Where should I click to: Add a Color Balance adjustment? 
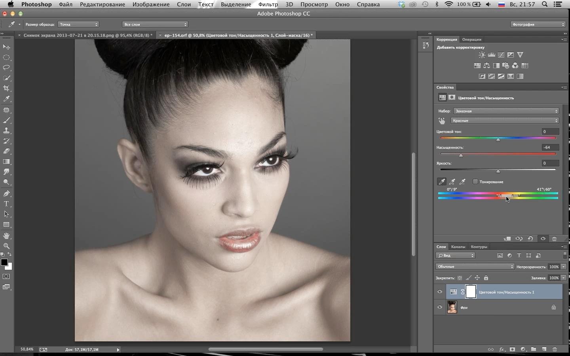coord(487,66)
